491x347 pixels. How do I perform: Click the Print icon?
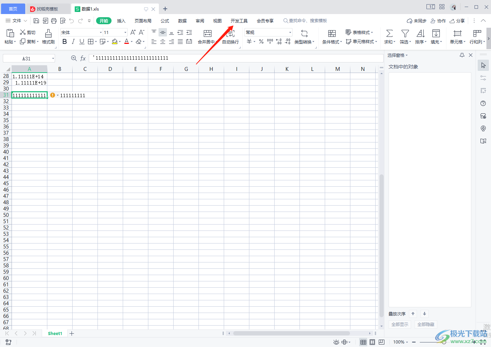[54, 21]
